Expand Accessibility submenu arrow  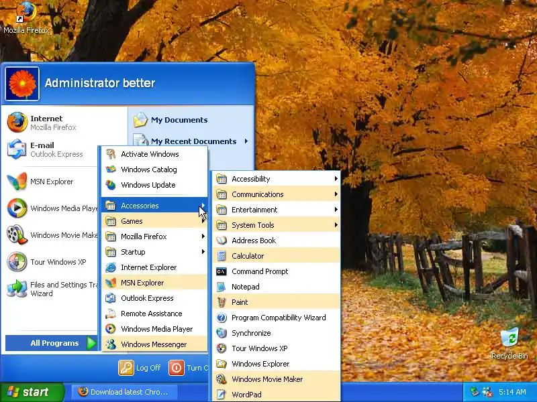tap(336, 179)
